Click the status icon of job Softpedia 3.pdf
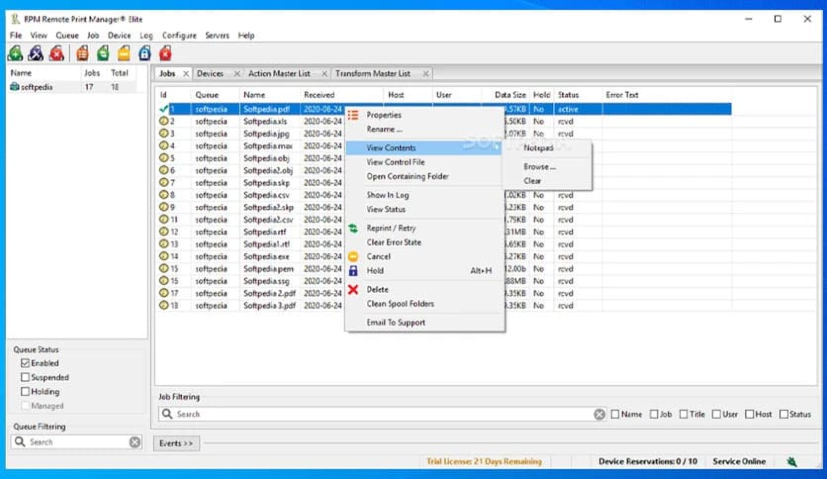827x479 pixels. (163, 306)
